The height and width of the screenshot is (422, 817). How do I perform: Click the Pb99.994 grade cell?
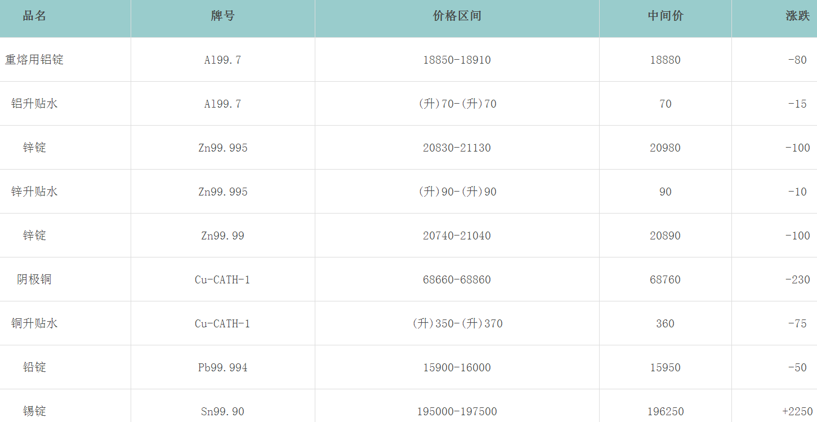pyautogui.click(x=222, y=367)
